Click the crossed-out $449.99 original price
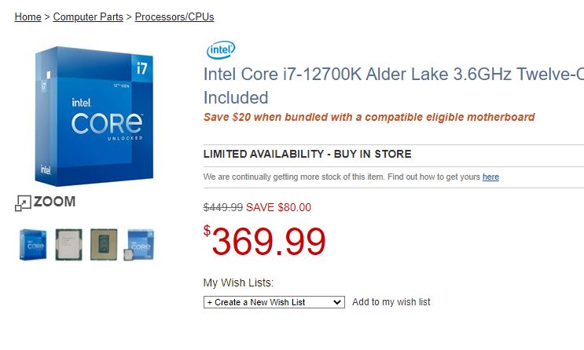Image resolution: width=584 pixels, height=350 pixels. pyautogui.click(x=223, y=207)
